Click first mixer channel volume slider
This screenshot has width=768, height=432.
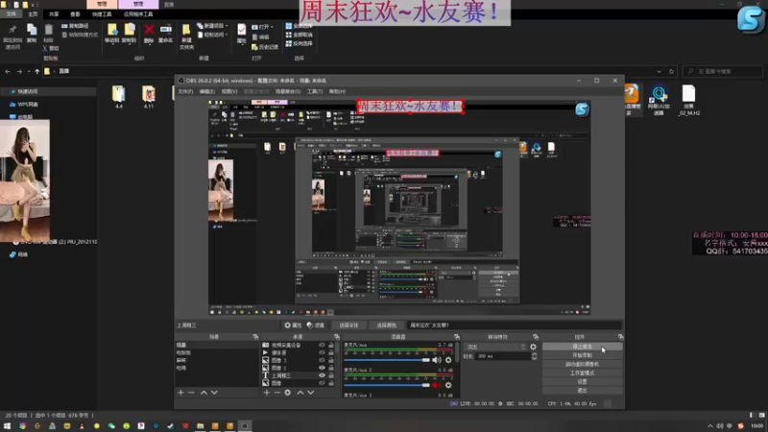(x=387, y=360)
